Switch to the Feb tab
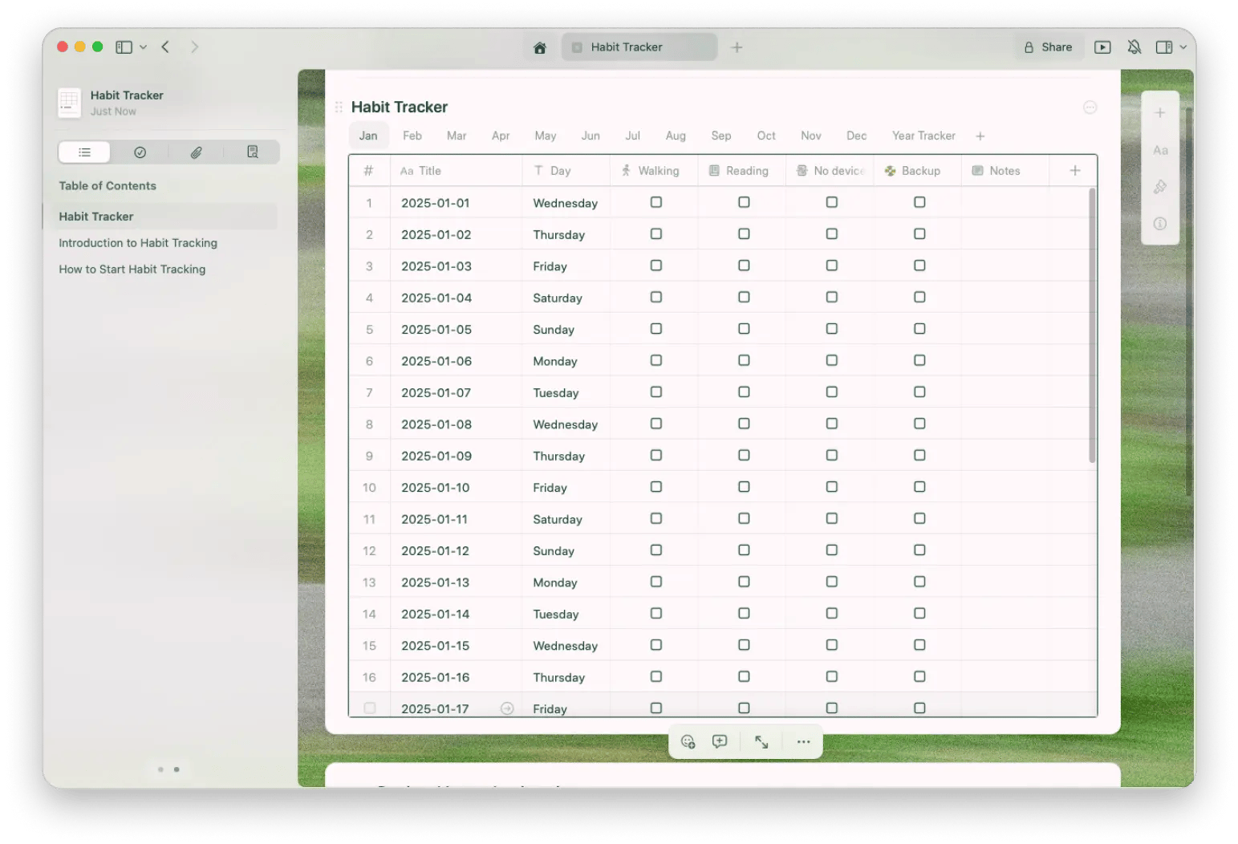The height and width of the screenshot is (844, 1238). (x=412, y=136)
